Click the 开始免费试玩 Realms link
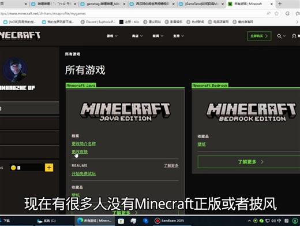Image resolution: width=300 pixels, height=226 pixels. [84, 173]
